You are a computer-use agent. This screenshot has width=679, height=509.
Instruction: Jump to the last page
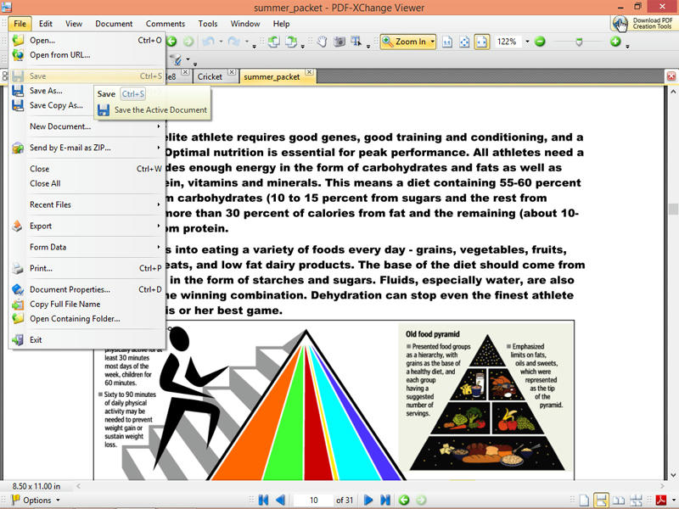385,500
